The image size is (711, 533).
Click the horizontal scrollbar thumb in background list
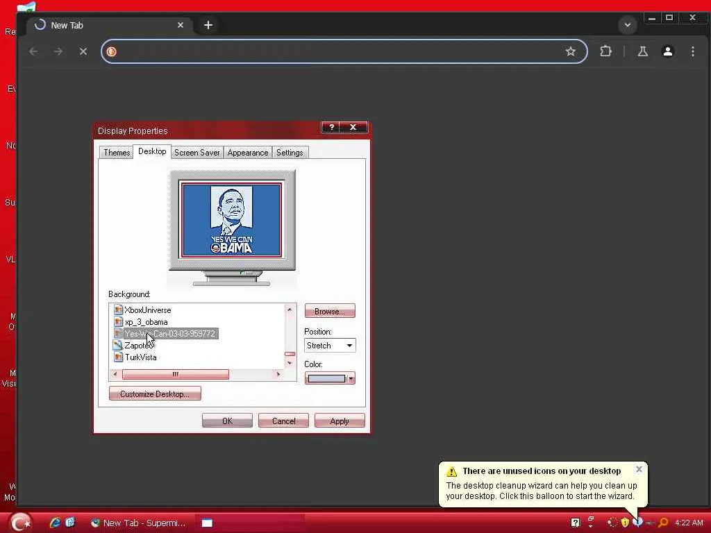[x=176, y=374]
